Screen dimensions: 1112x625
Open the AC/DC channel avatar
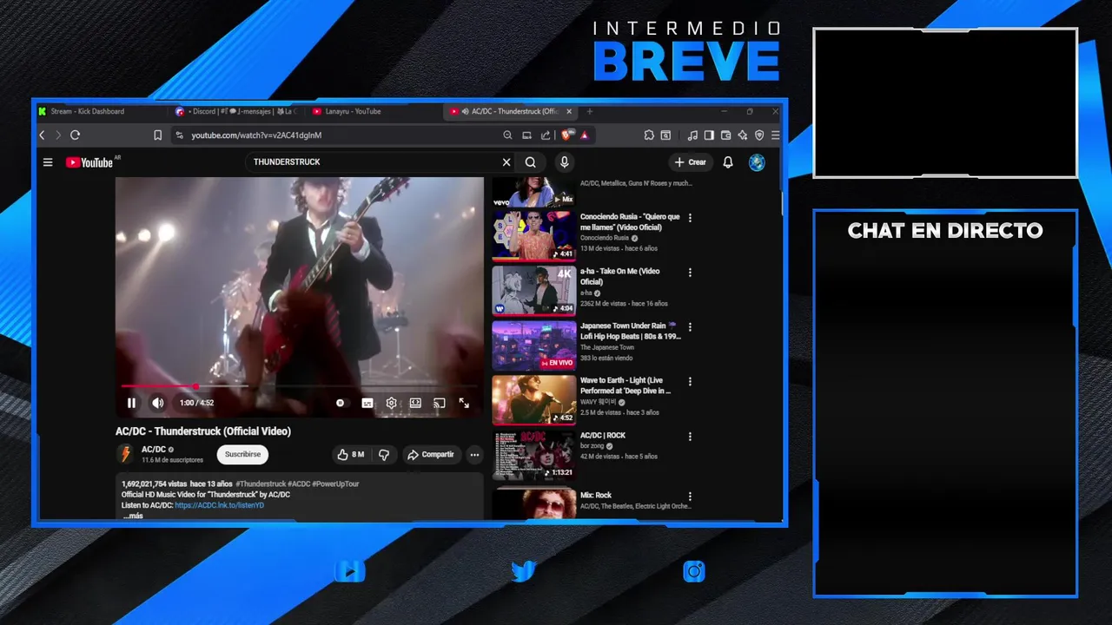pyautogui.click(x=126, y=454)
